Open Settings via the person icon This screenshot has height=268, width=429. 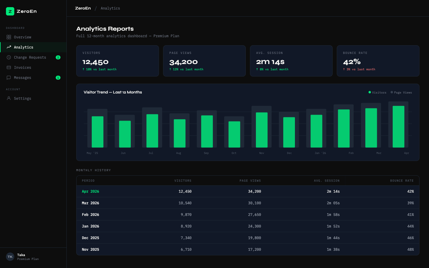tap(9, 98)
